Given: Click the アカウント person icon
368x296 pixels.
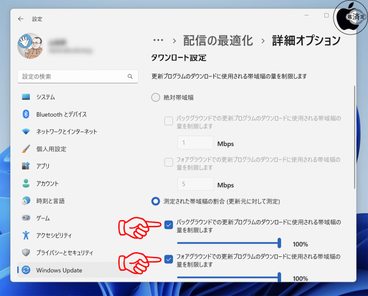Looking at the screenshot, I should pyautogui.click(x=26, y=183).
